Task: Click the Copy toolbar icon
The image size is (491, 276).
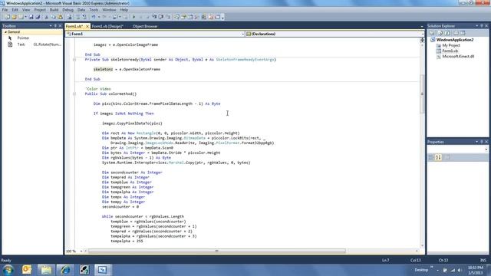Action: [x=53, y=17]
